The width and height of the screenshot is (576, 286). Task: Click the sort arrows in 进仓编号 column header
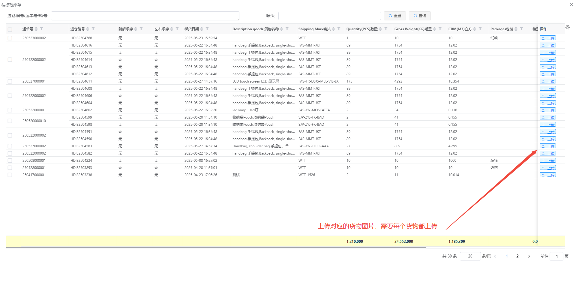pos(88,29)
